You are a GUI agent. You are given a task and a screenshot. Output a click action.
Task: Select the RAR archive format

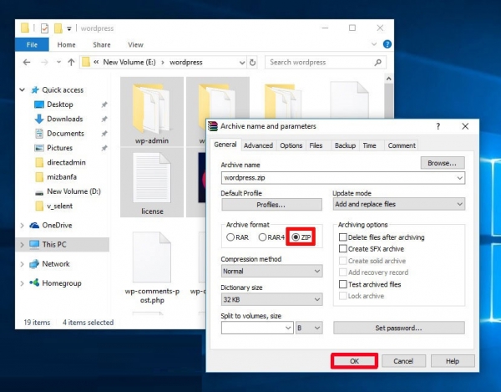point(230,237)
